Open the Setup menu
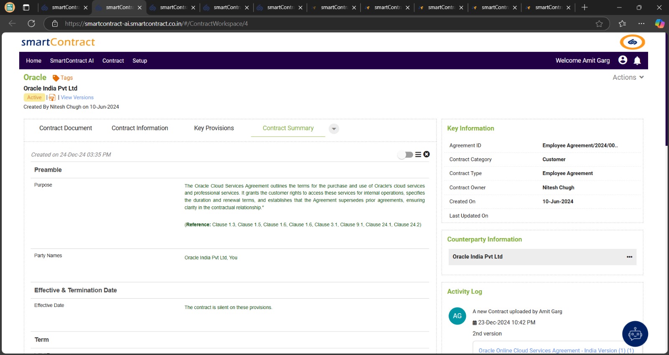 tap(140, 61)
